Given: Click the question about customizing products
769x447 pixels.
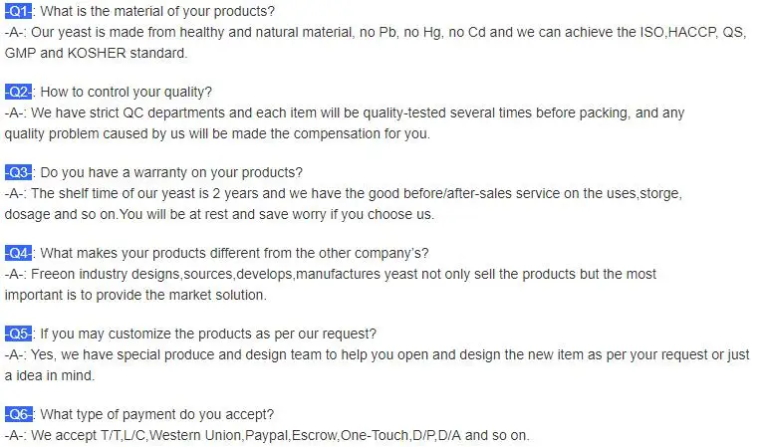Looking at the screenshot, I should click(207, 334).
